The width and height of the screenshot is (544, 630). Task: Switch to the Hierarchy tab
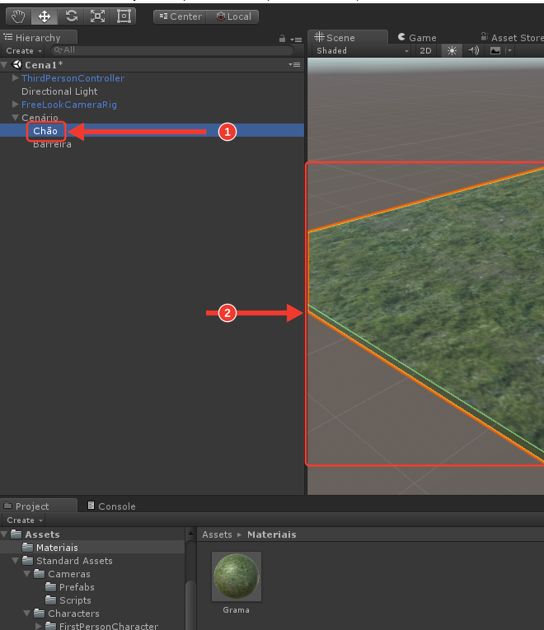38,37
